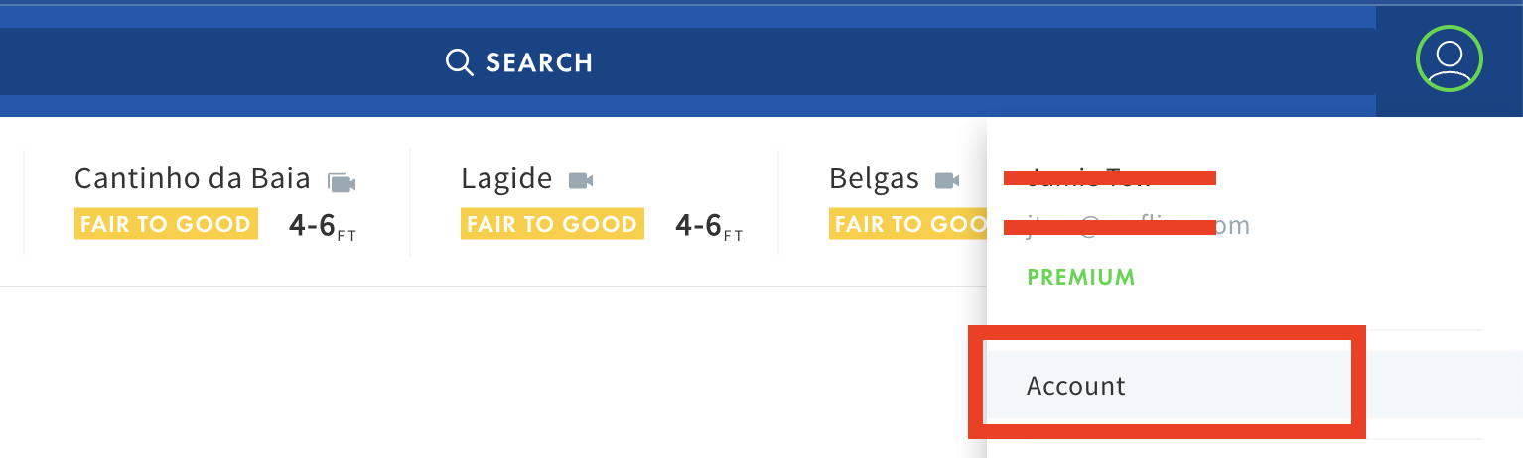Screen dimensions: 1523x458
Task: Click 4-6 FT wave height for Lagide
Action: pos(709,226)
